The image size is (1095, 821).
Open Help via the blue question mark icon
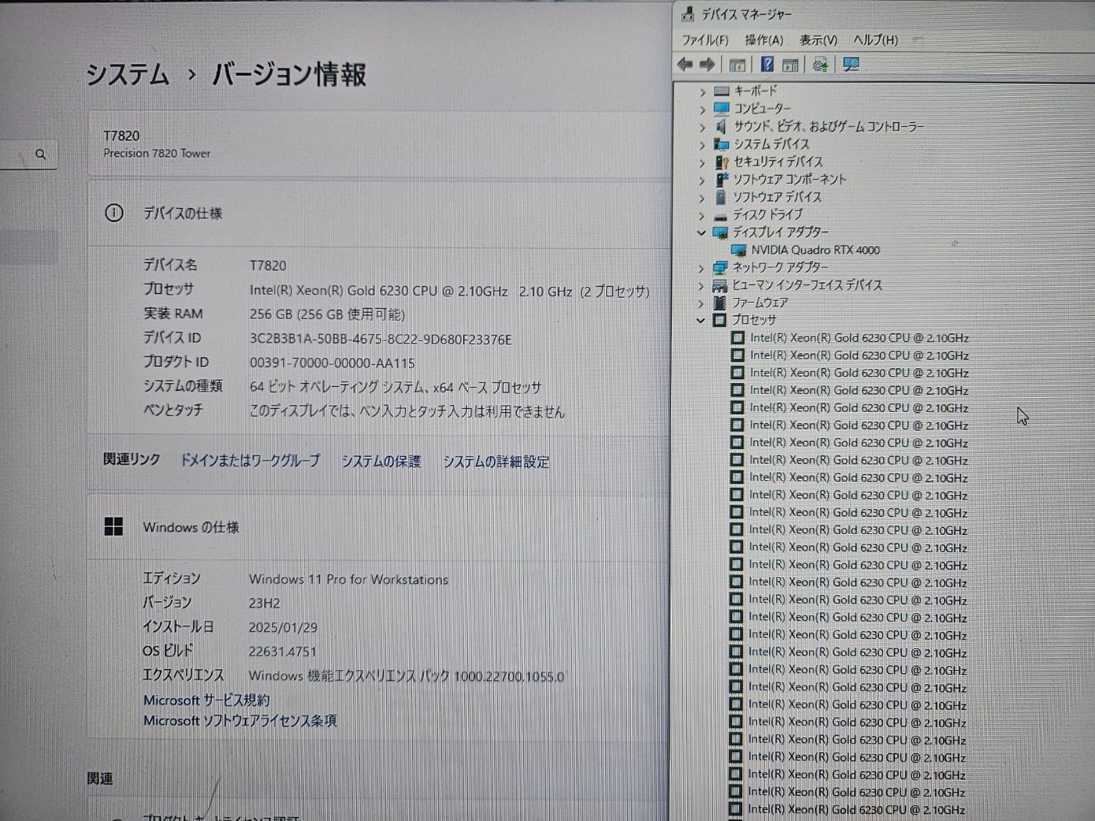[767, 64]
